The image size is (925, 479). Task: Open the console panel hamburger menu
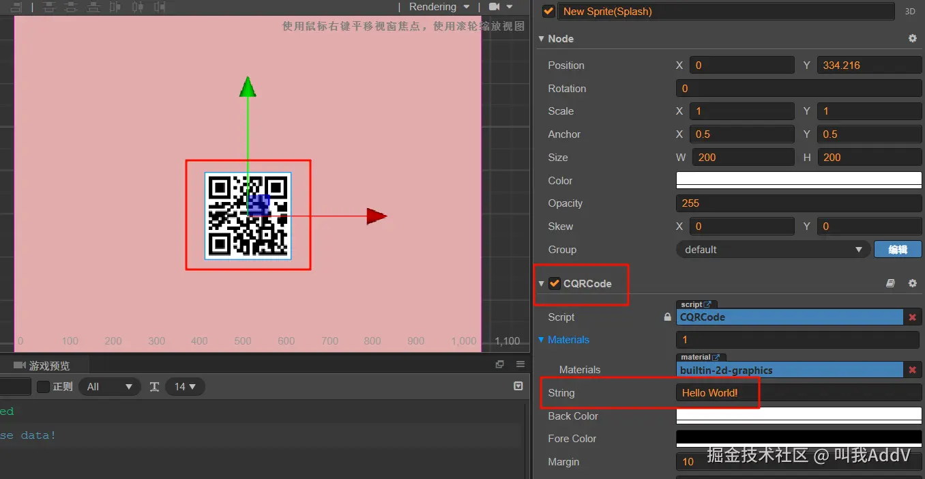(520, 364)
